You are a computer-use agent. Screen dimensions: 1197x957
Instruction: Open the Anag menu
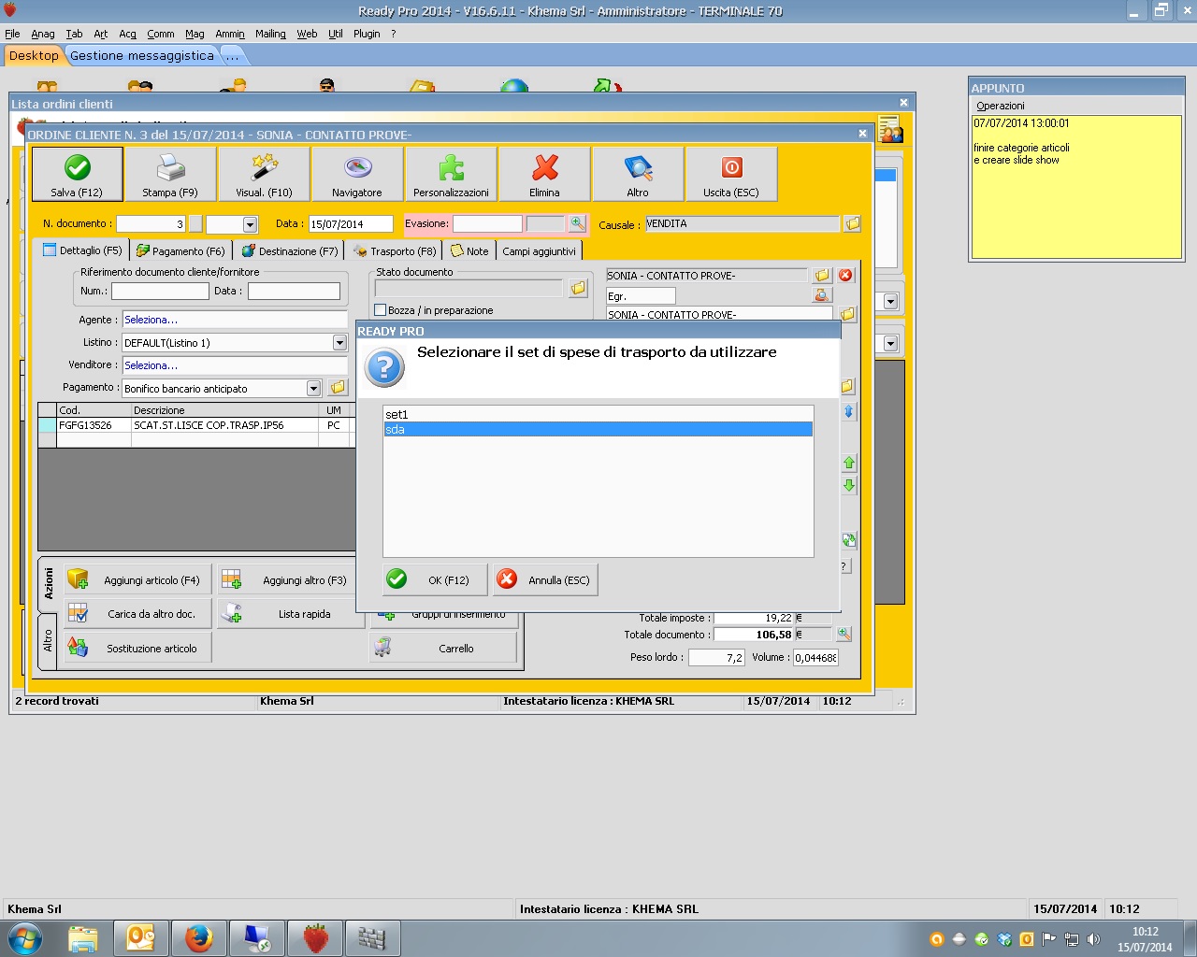pos(43,34)
